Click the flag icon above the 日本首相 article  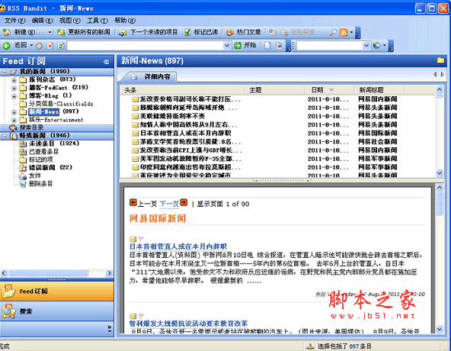(x=141, y=239)
